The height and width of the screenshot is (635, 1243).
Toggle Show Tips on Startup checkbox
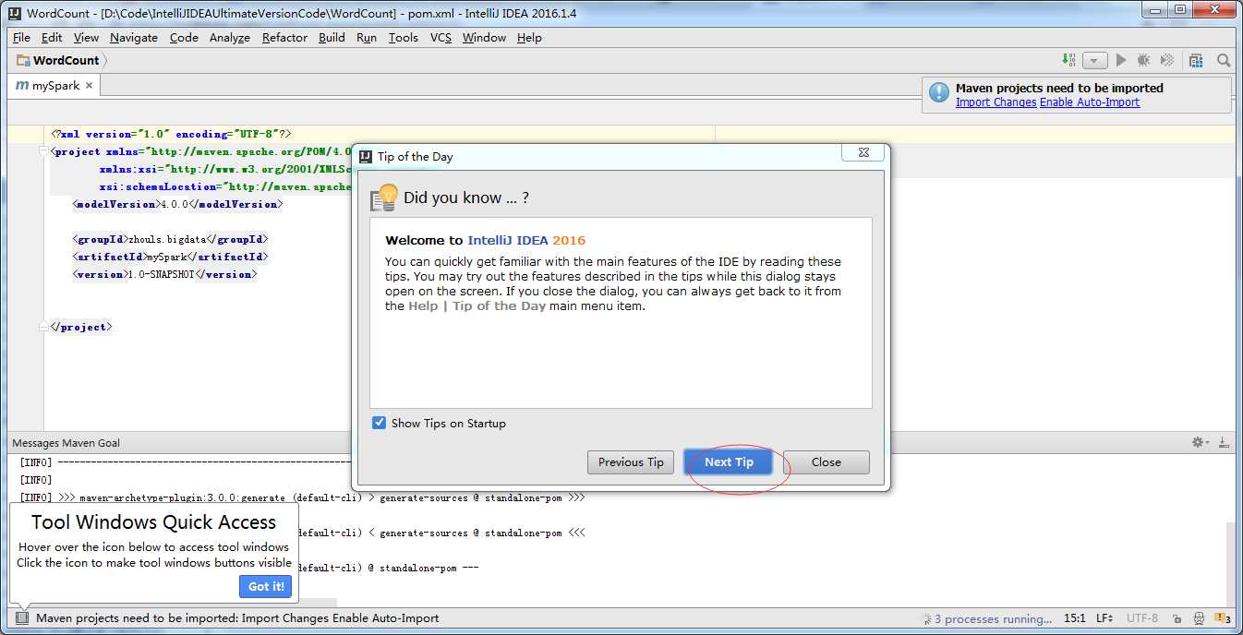click(379, 423)
